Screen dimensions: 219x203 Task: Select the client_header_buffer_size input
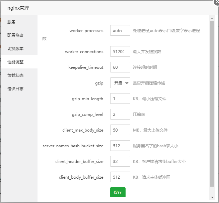120,161
